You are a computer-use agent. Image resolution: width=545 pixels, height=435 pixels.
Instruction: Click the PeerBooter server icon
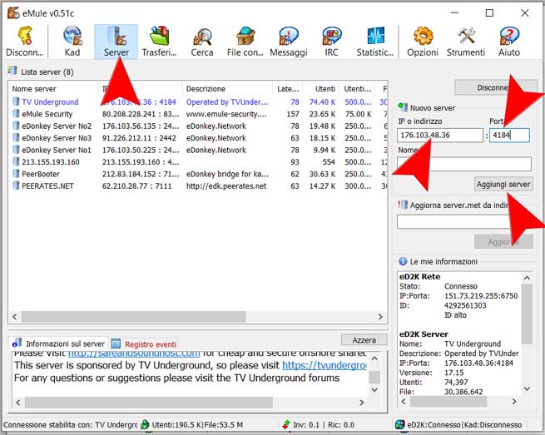click(x=16, y=174)
